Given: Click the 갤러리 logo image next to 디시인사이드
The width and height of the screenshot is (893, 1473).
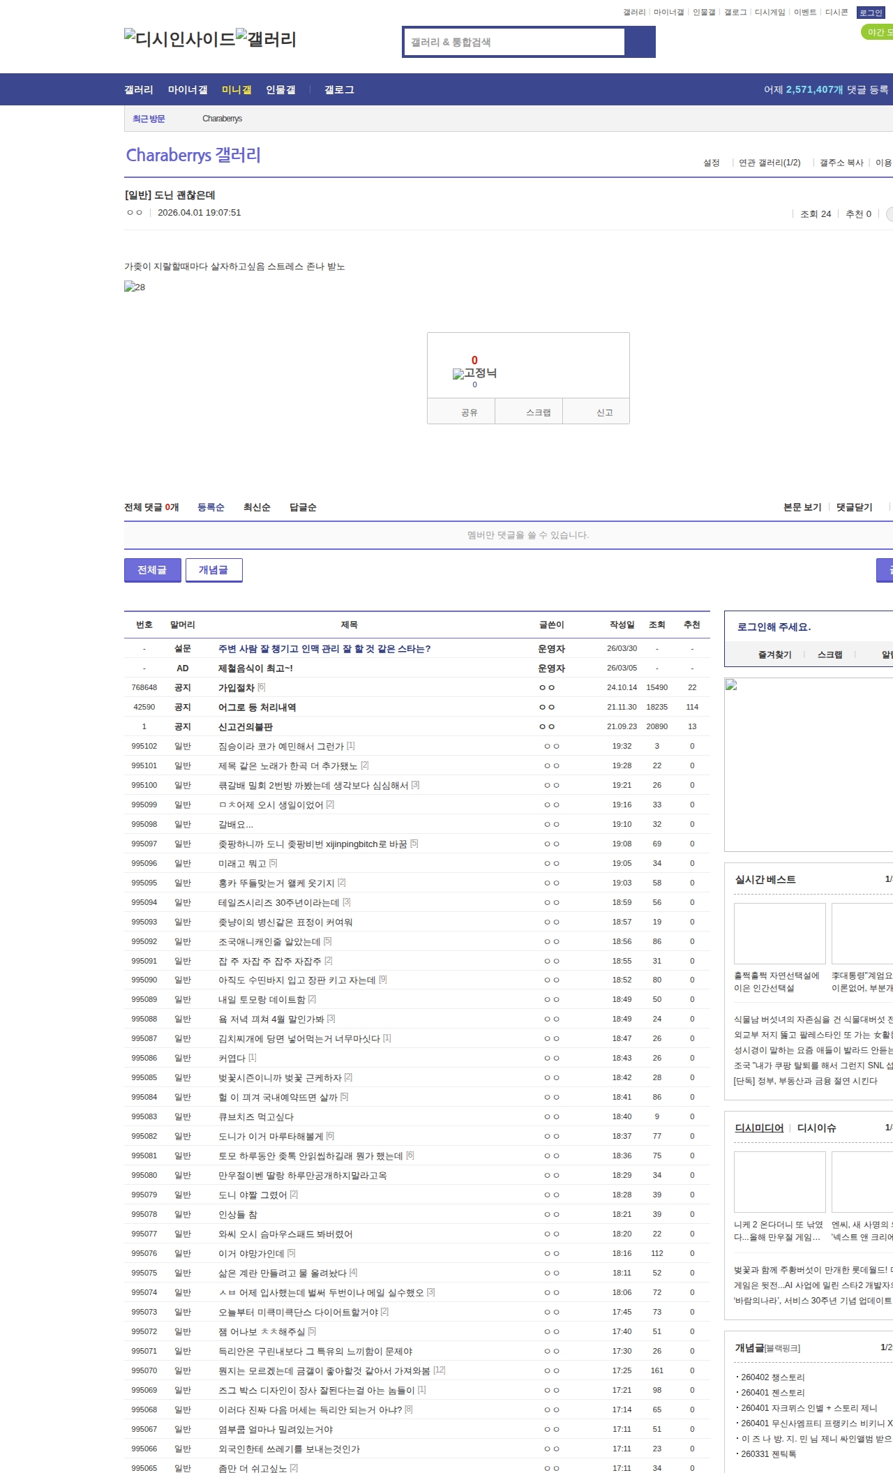Looking at the screenshot, I should (266, 39).
